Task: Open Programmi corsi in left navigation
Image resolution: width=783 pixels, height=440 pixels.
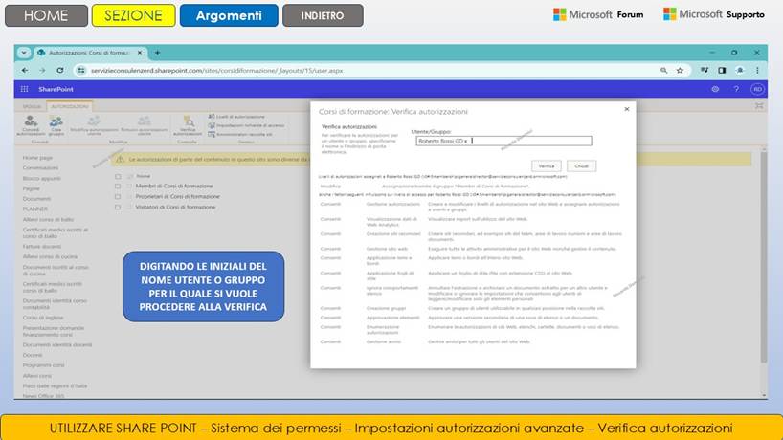Action: click(x=43, y=365)
